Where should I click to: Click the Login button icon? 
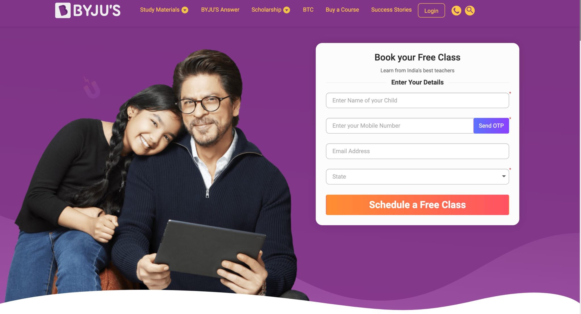431,10
